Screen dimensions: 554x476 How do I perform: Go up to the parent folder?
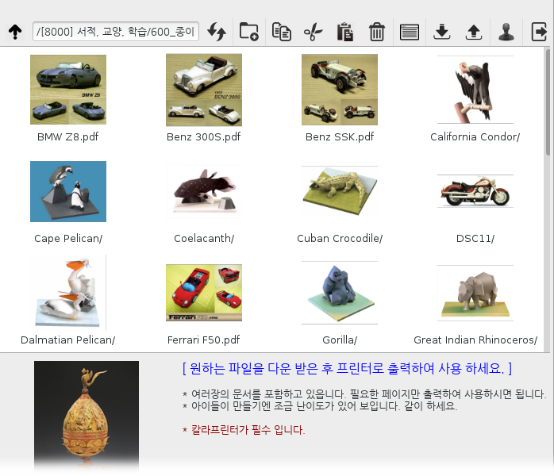[14, 32]
